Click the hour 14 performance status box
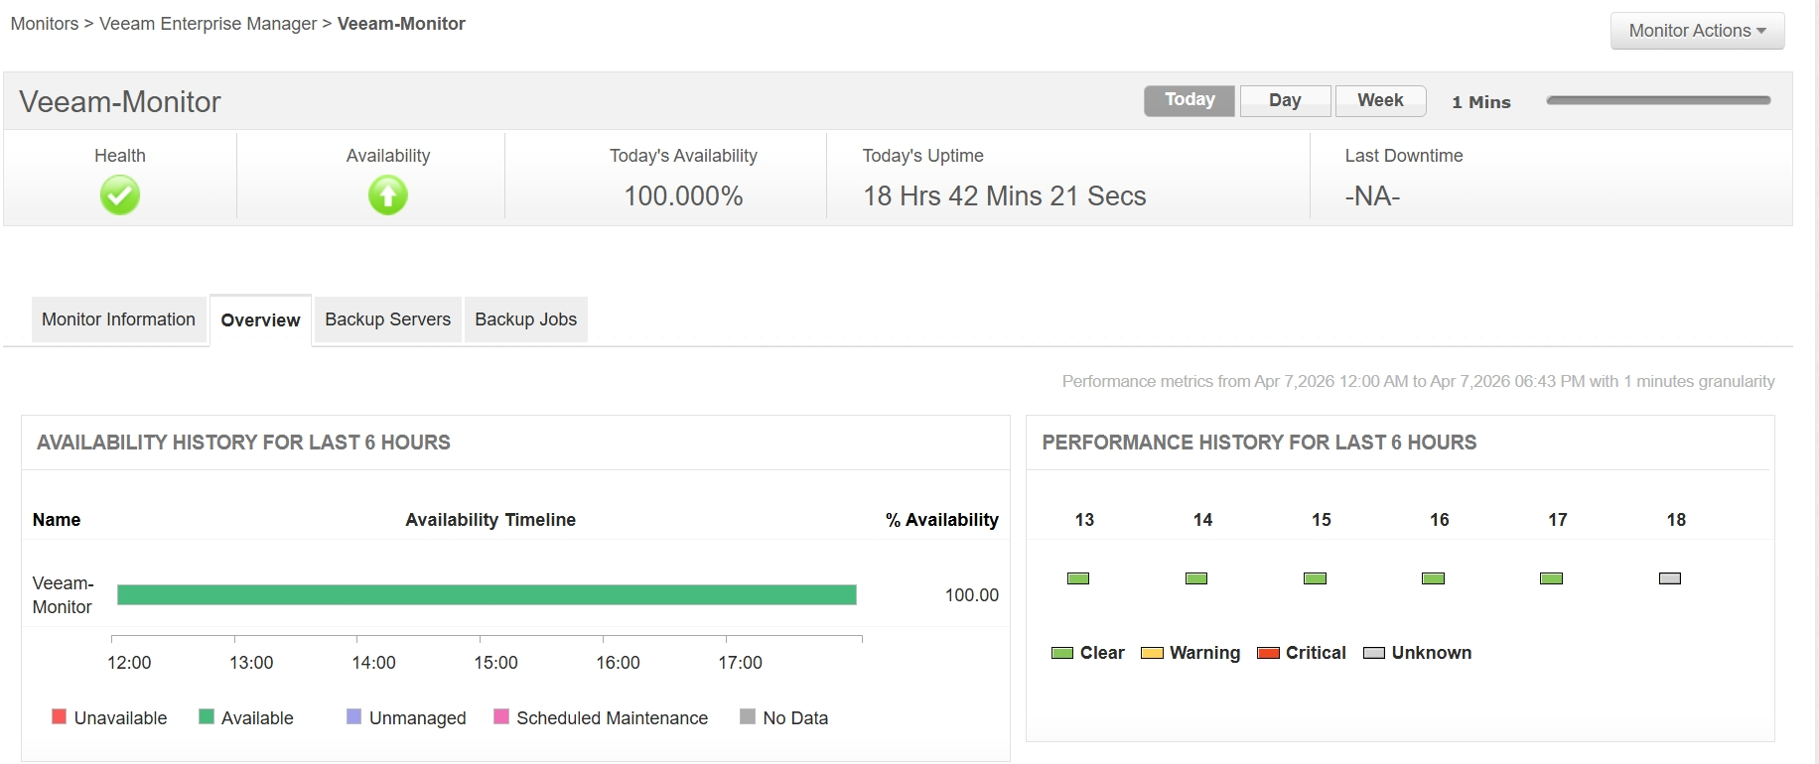Screen dimensions: 1819x764 click(1196, 578)
